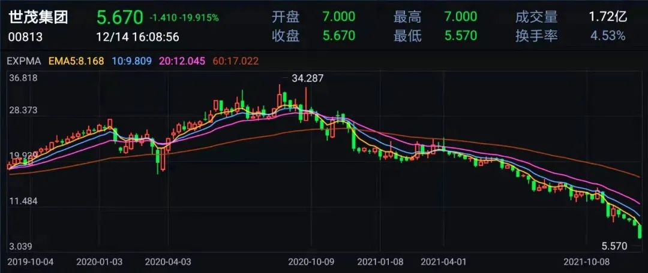648x273 pixels.
Task: Click the 最高 label
Action: point(407,17)
